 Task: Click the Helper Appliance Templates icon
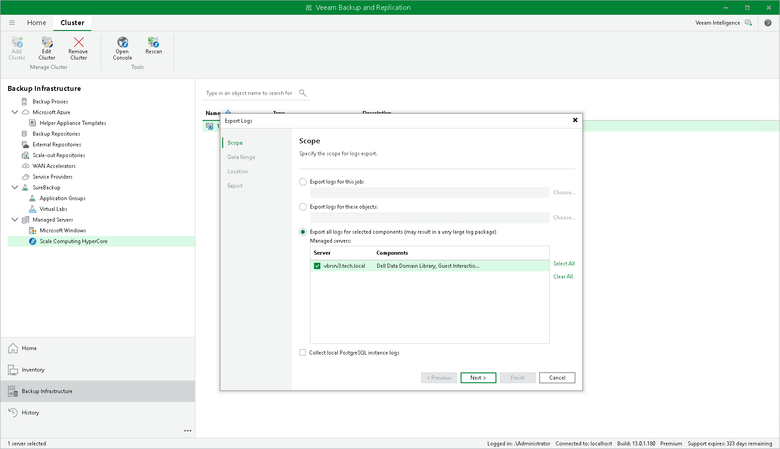click(32, 123)
